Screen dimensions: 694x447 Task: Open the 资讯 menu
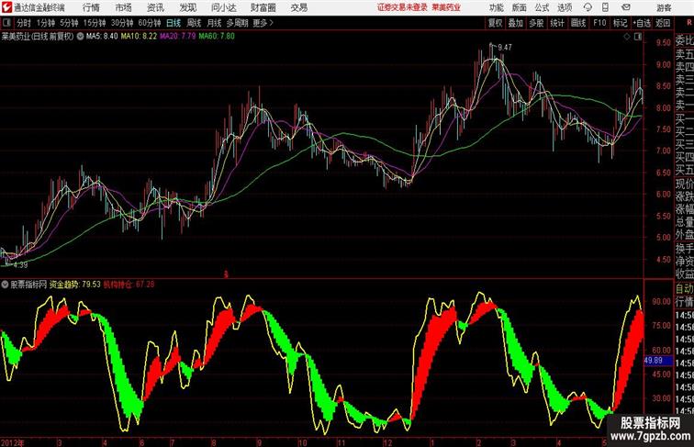155,7
